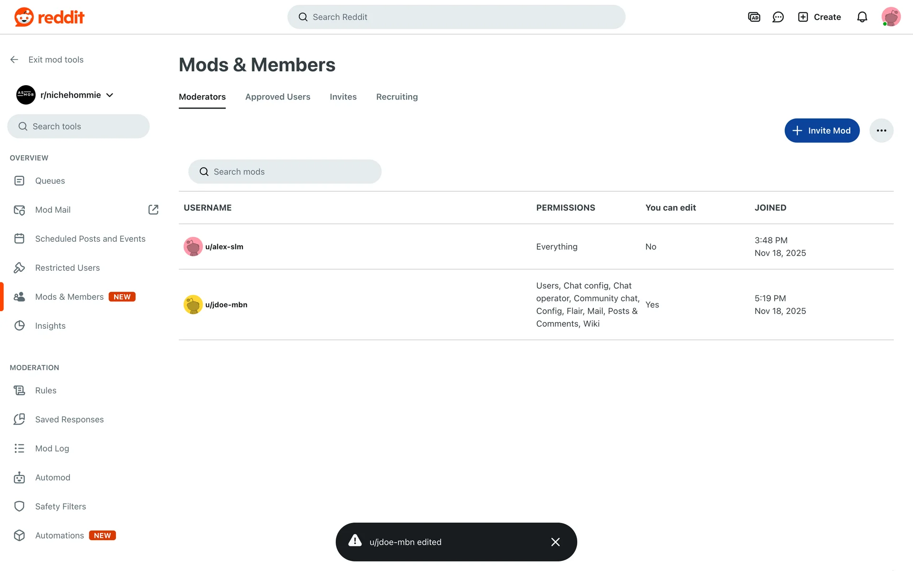This screenshot has height=571, width=913.
Task: Dismiss the u/jdoe-mbn edited toast
Action: 555,542
